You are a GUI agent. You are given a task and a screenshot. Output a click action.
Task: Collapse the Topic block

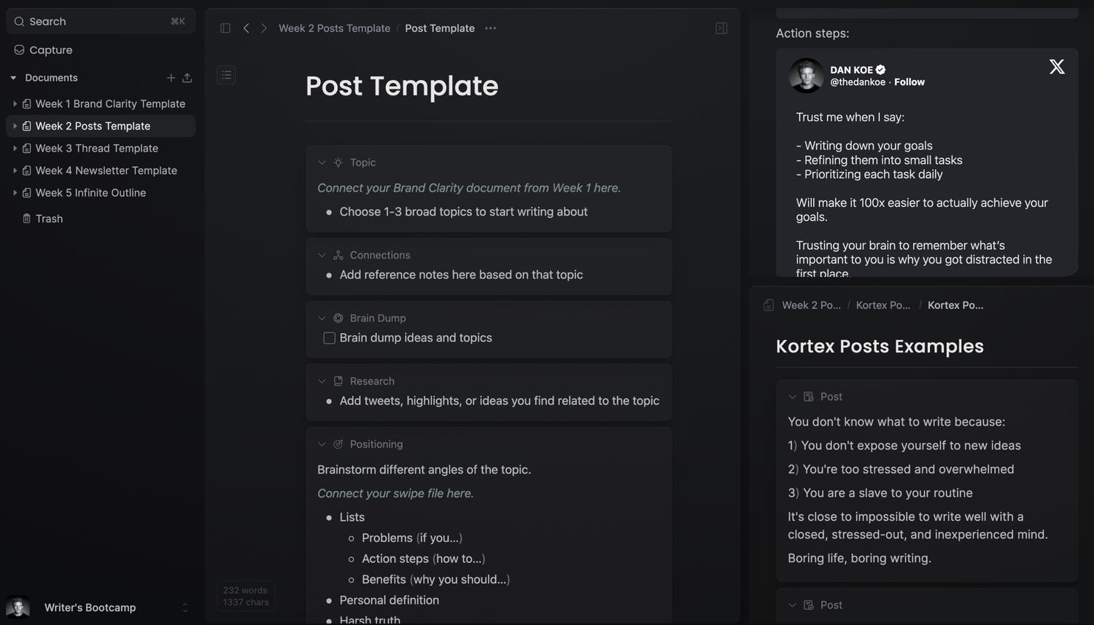pyautogui.click(x=322, y=162)
